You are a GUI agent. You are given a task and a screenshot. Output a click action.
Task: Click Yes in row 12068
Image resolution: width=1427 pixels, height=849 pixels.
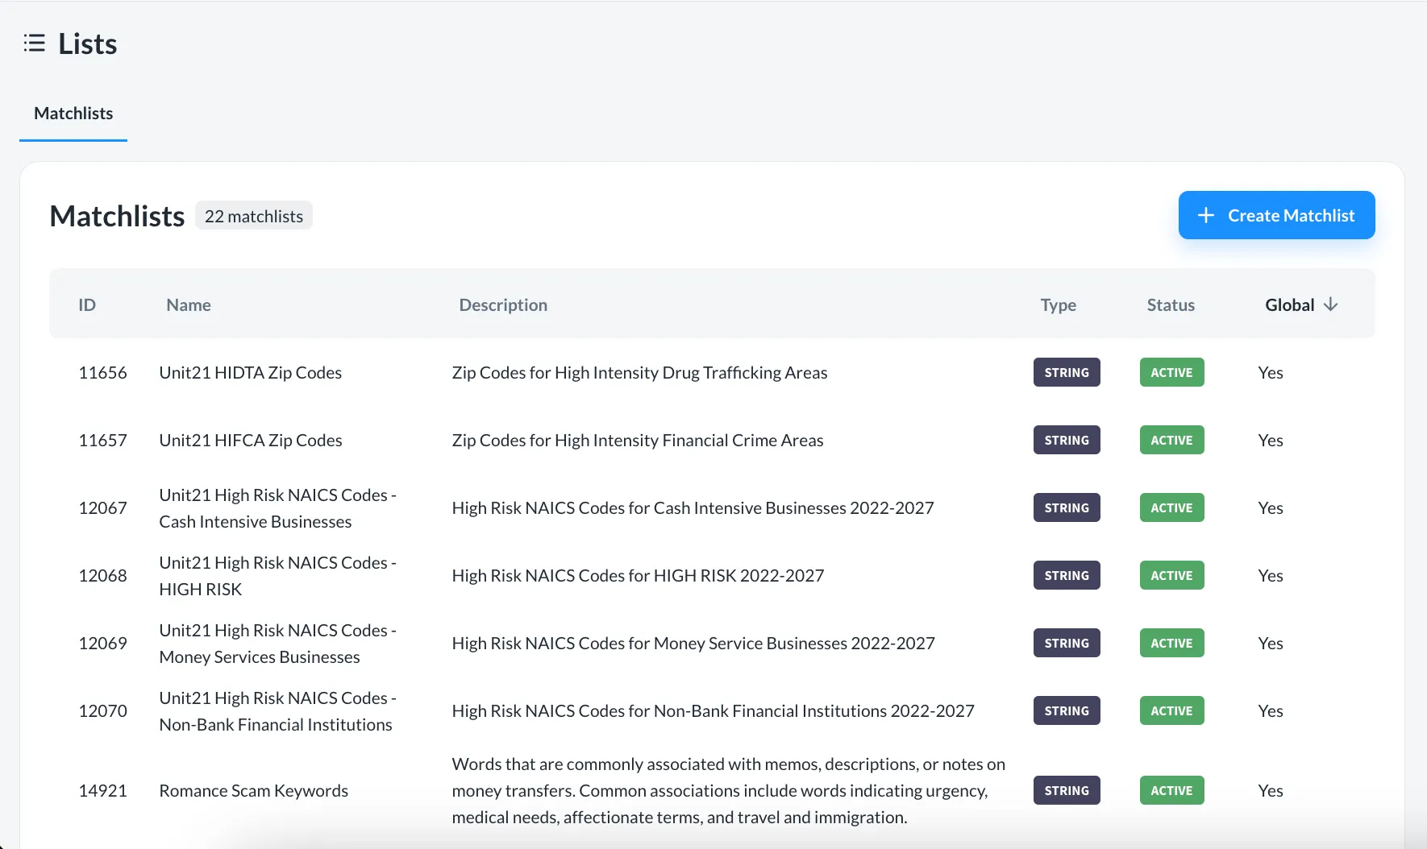click(1270, 576)
